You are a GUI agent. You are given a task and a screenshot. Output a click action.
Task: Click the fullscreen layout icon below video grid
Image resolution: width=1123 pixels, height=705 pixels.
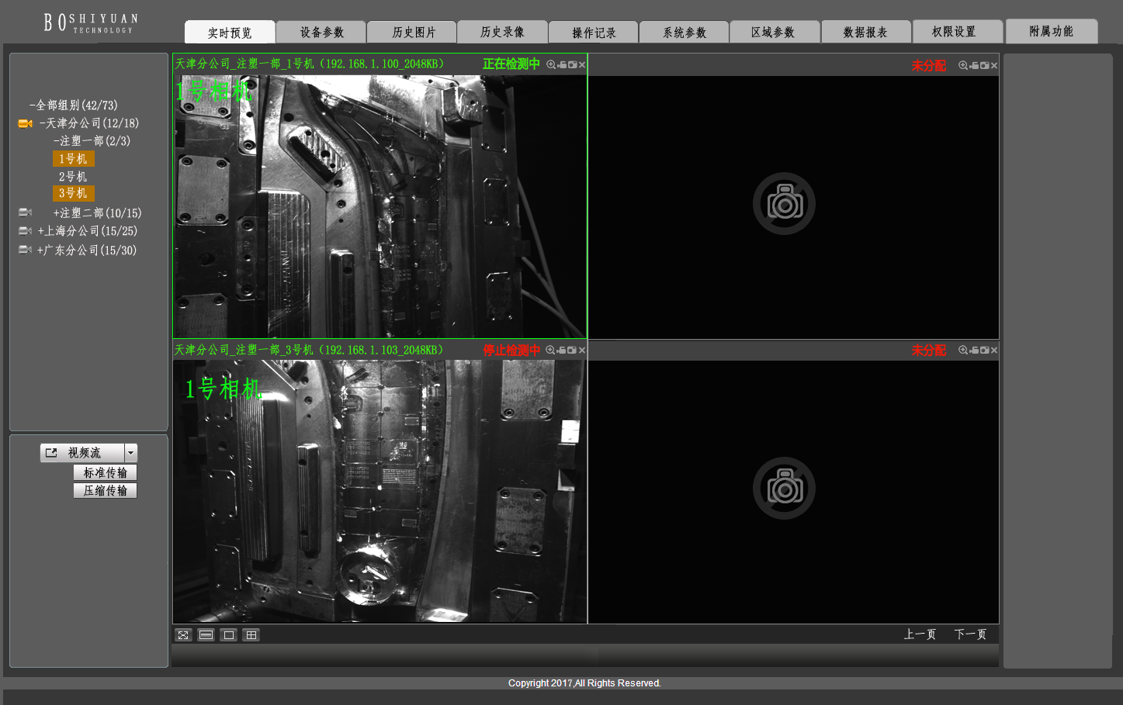point(183,635)
